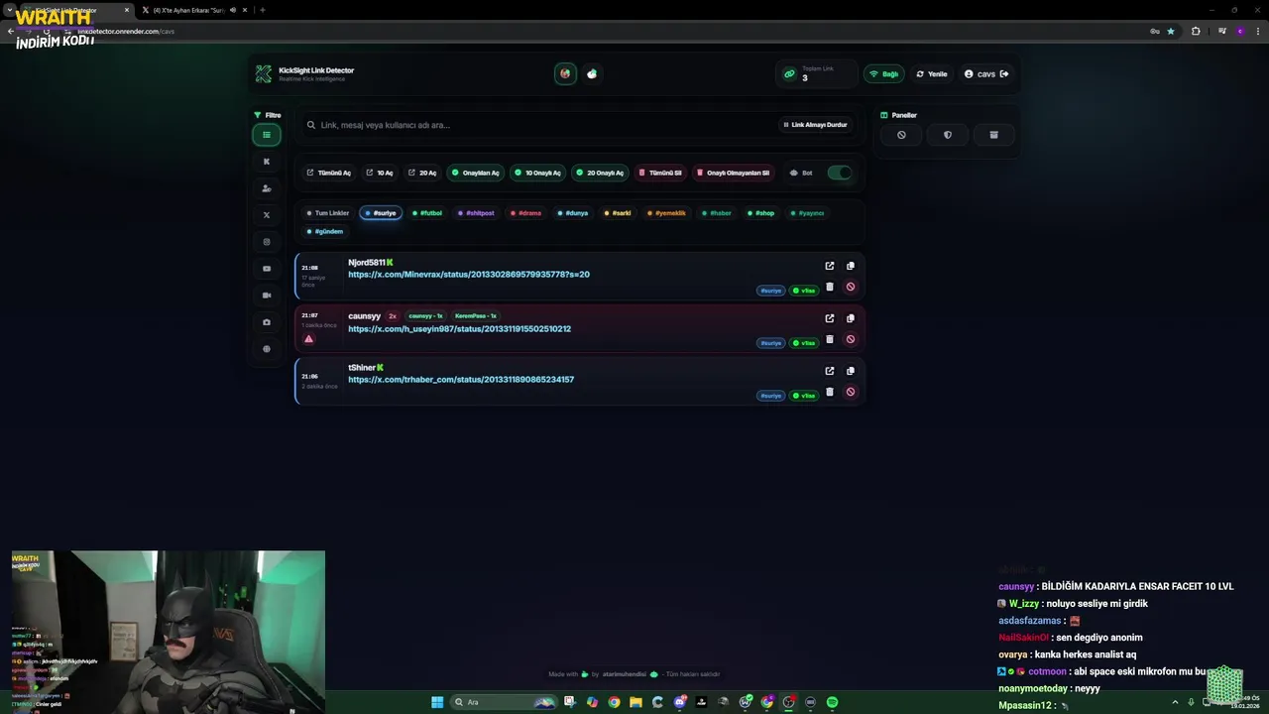Click the warning triangle on caunsyy row

click(308, 339)
